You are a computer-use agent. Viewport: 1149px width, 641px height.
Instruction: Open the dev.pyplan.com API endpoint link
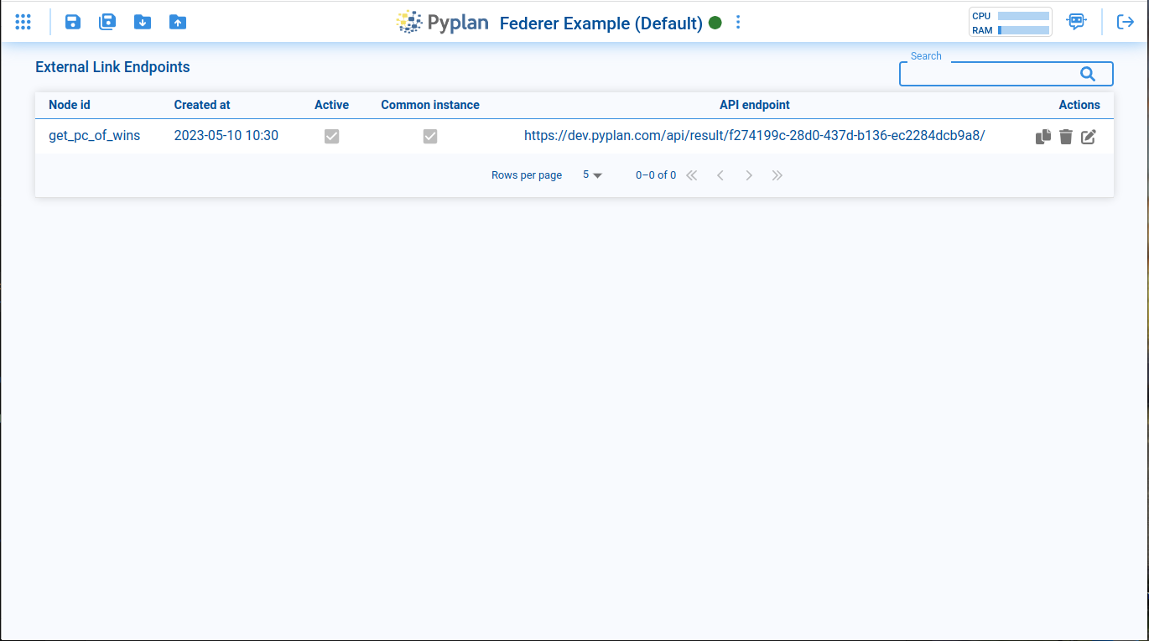point(754,135)
